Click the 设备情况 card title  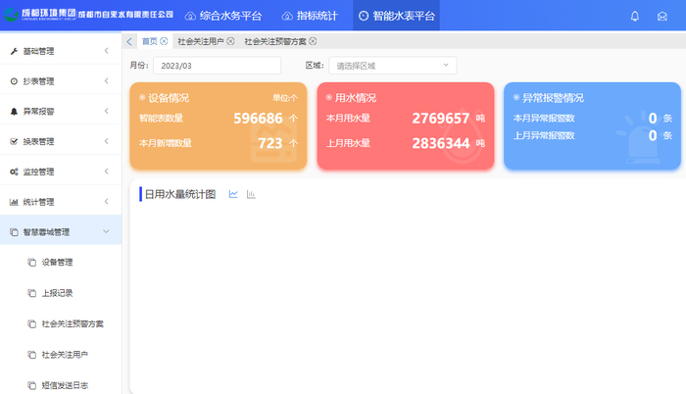169,98
